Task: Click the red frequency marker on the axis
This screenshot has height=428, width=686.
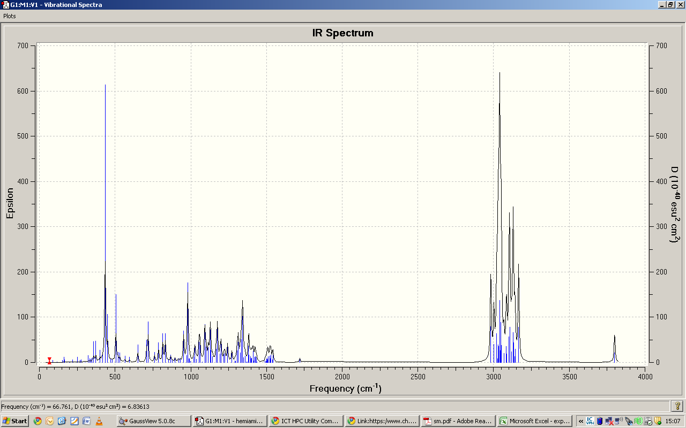Action: (x=49, y=361)
